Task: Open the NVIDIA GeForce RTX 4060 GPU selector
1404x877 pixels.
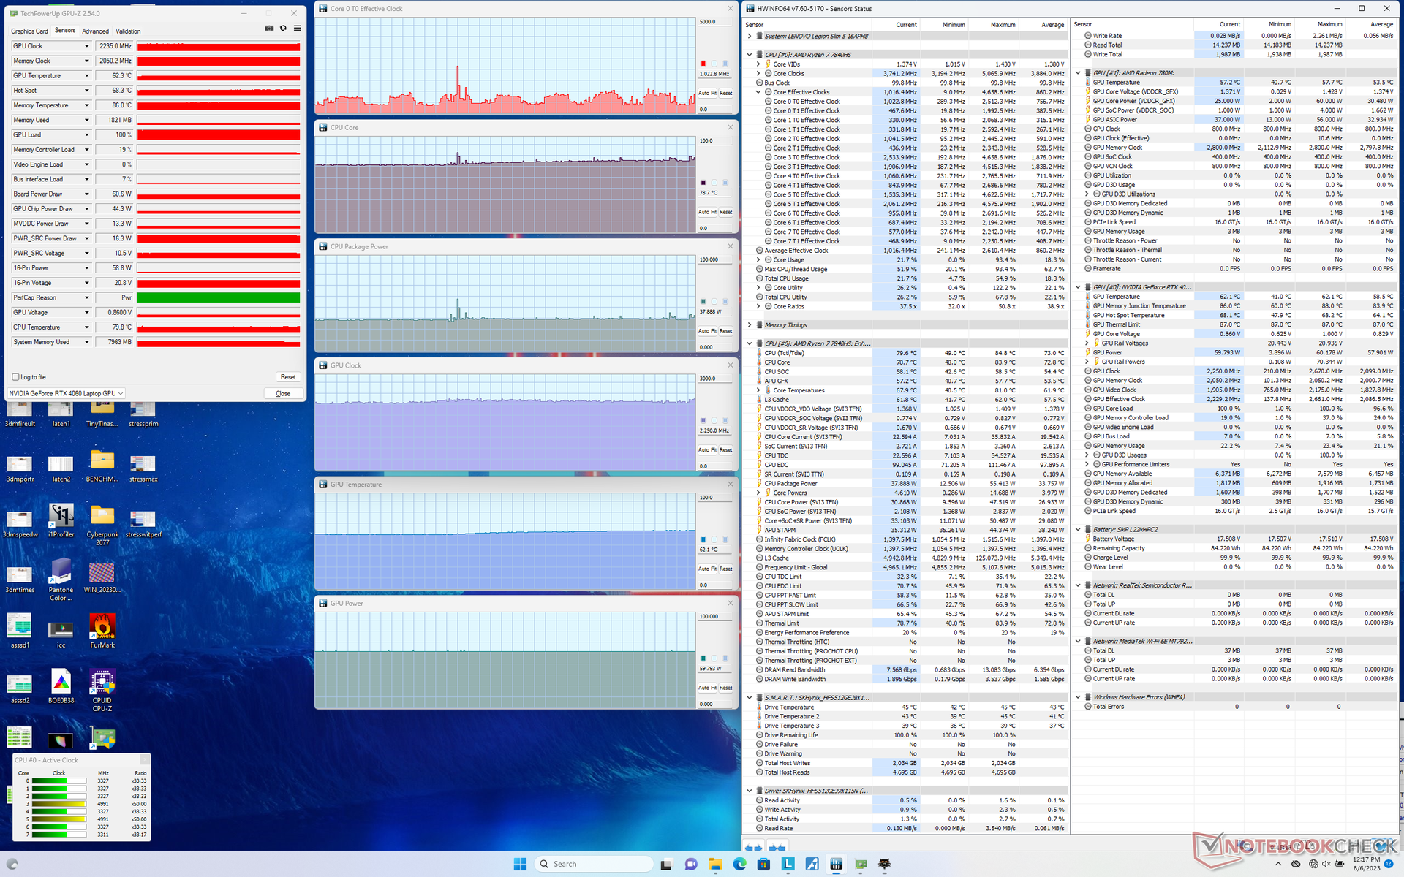Action: 66,393
